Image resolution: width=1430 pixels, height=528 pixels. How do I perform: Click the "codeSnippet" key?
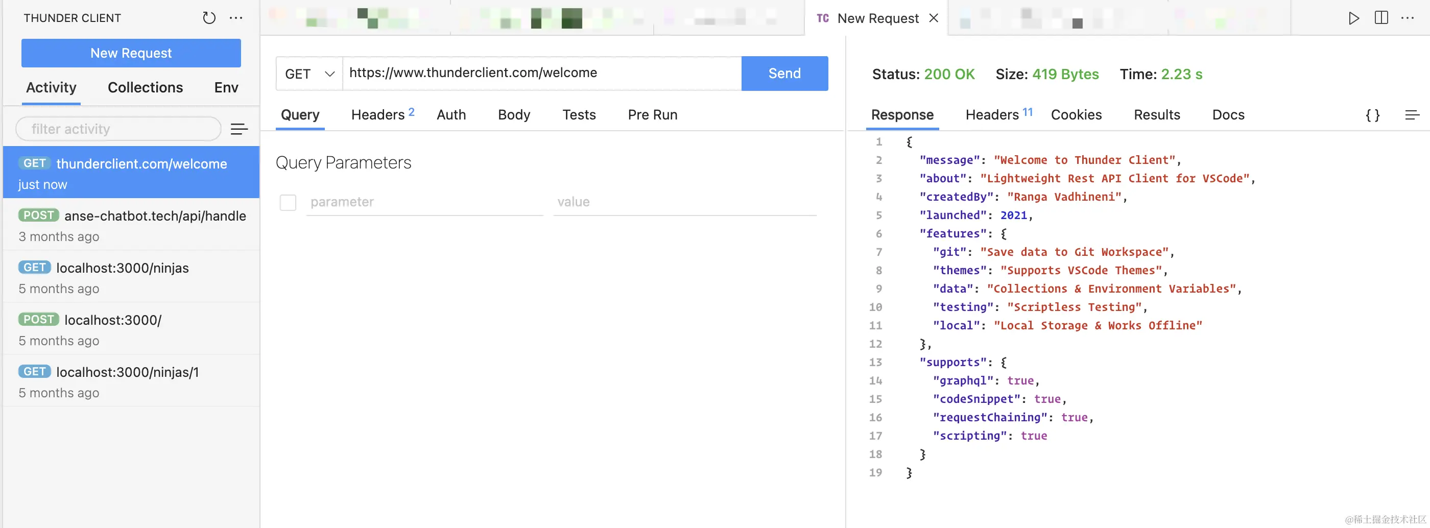coord(976,399)
